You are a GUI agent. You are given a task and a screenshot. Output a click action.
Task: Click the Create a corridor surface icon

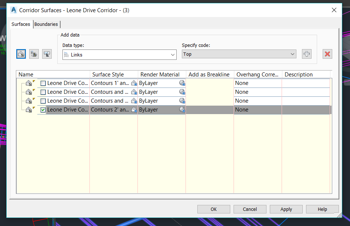point(21,54)
